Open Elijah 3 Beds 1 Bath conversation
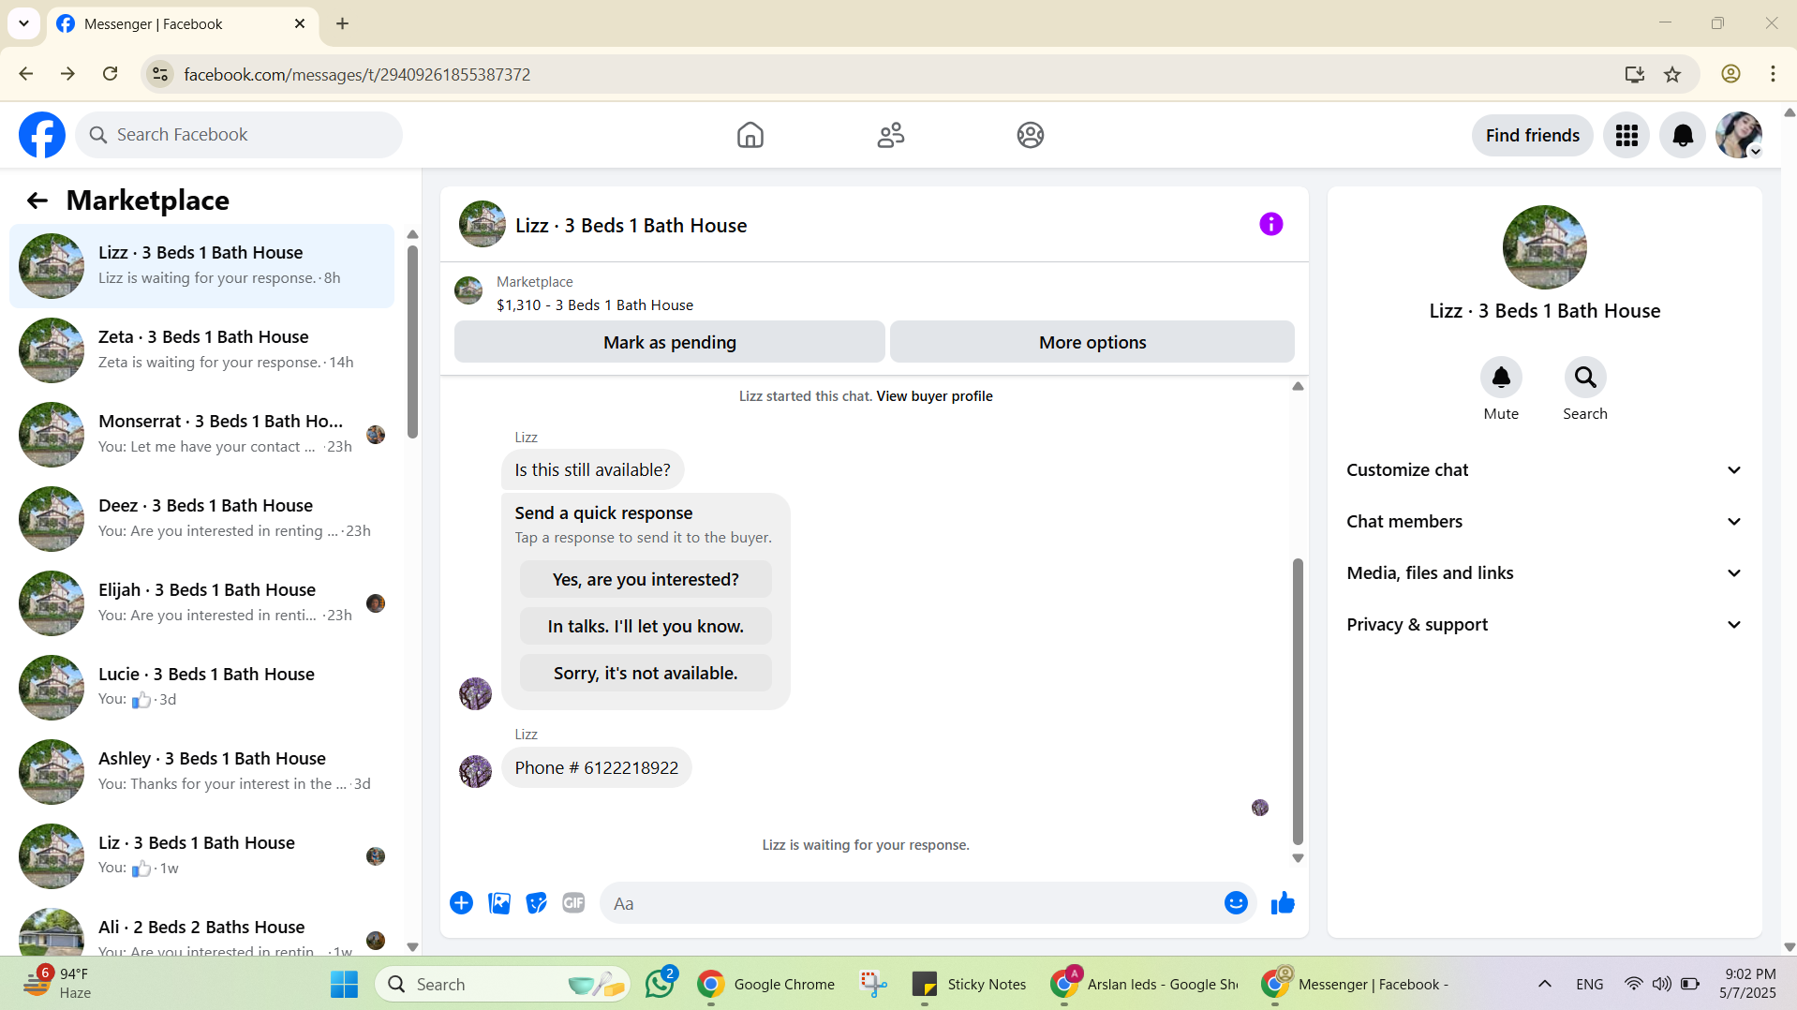Image resolution: width=1797 pixels, height=1010 pixels. tap(201, 603)
